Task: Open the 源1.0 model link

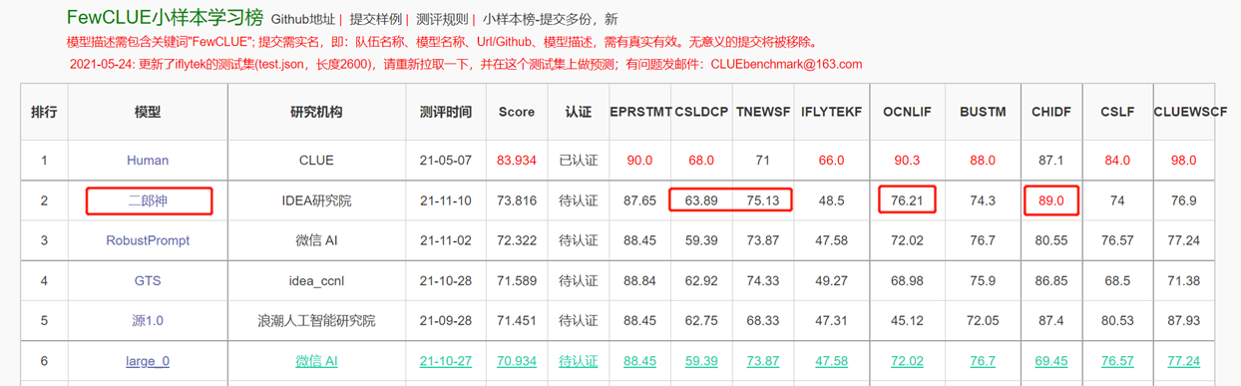Action: click(x=148, y=321)
